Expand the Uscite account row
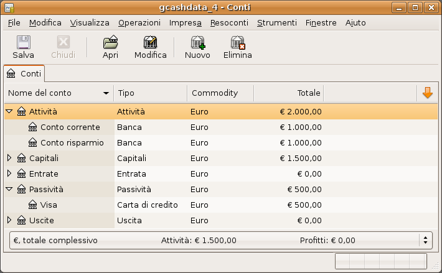The width and height of the screenshot is (442, 273). [9, 220]
